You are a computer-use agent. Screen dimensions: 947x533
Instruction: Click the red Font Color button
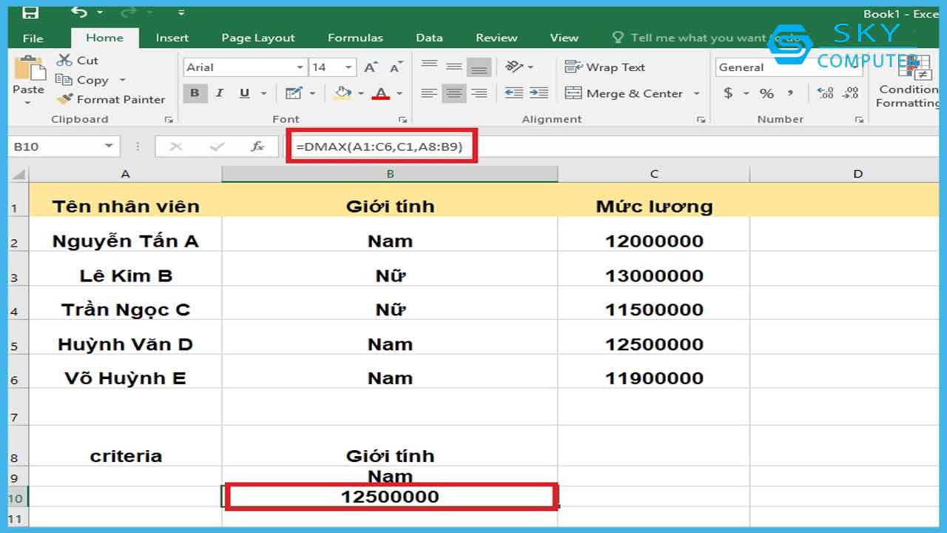(381, 93)
